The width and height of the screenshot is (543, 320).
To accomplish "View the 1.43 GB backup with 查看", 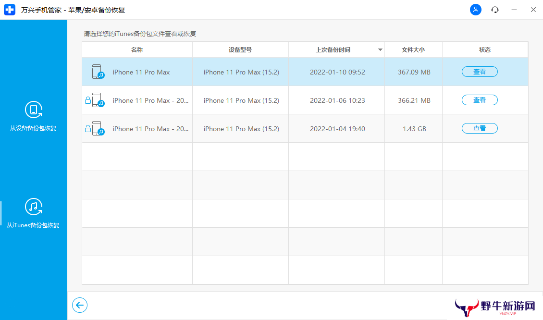I will (x=480, y=128).
